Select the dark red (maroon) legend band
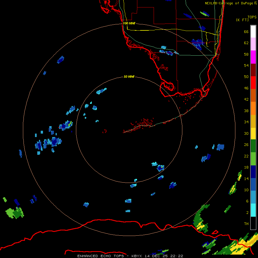 point(253,70)
